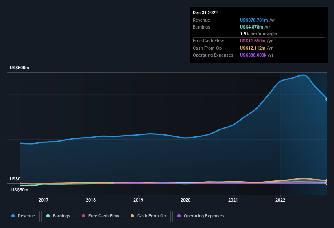
Task: Click the 2022 x-axis label
Action: click(x=280, y=200)
